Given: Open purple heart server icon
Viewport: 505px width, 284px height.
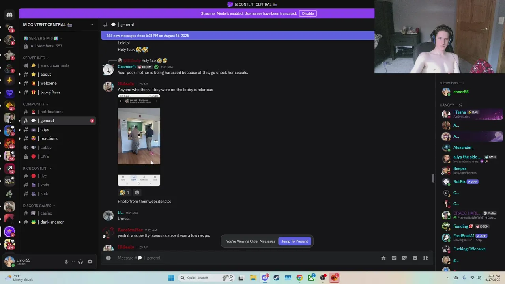Looking at the screenshot, I should coord(9,93).
